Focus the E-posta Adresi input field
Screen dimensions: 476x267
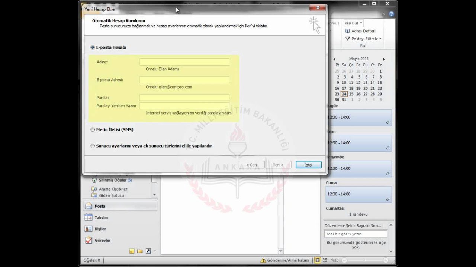coord(184,80)
